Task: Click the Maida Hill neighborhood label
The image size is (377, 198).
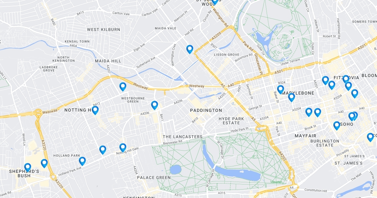Action: pyautogui.click(x=108, y=61)
